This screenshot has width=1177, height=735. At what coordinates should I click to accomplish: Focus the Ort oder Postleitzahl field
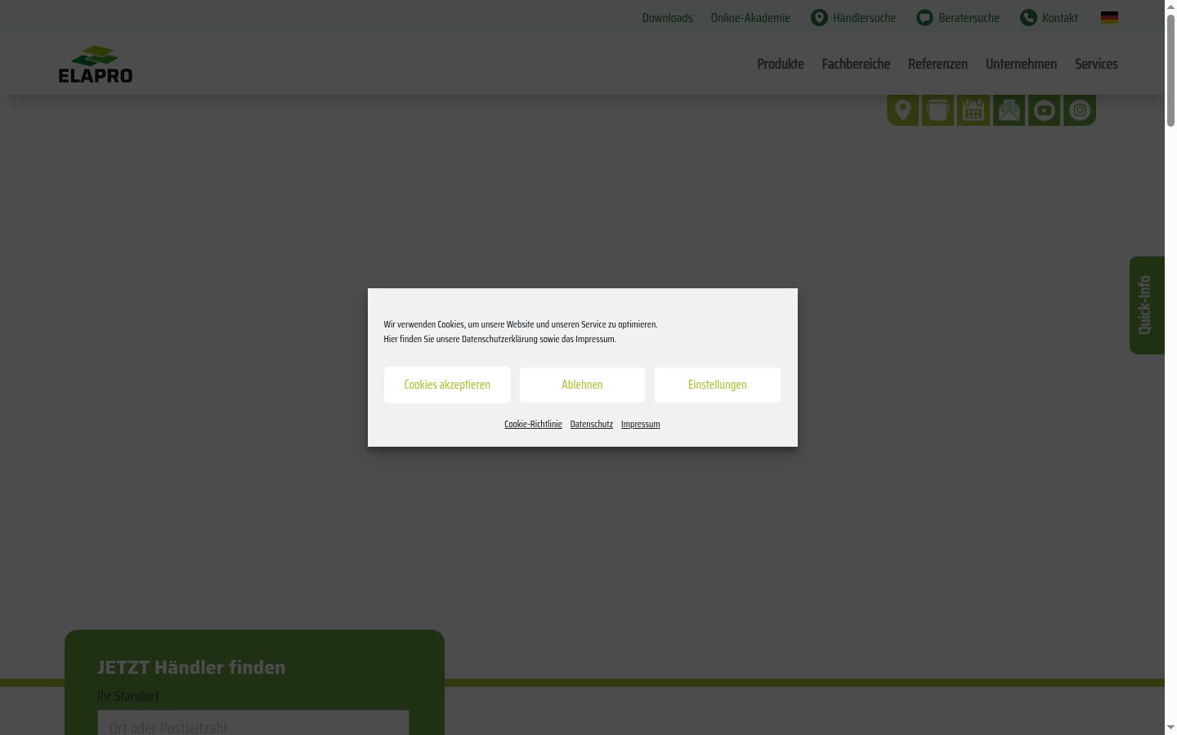(x=253, y=724)
